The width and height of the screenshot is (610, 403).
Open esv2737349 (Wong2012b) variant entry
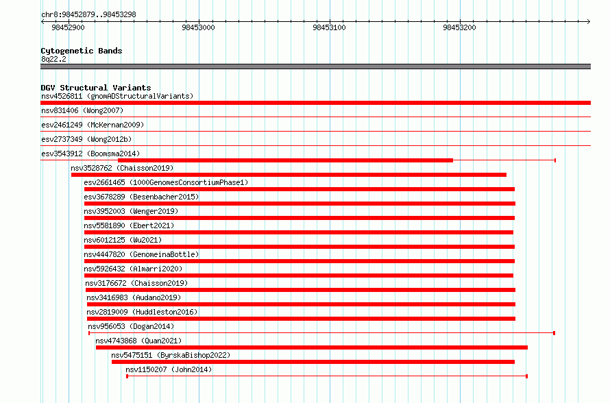click(x=86, y=139)
